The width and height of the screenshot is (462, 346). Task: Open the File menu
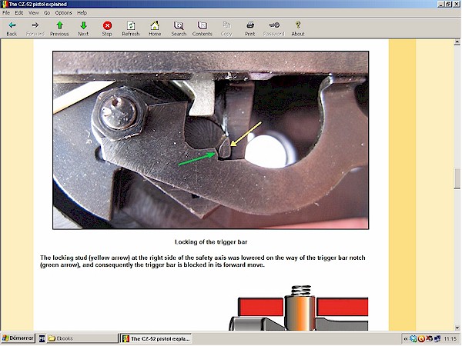(6, 12)
